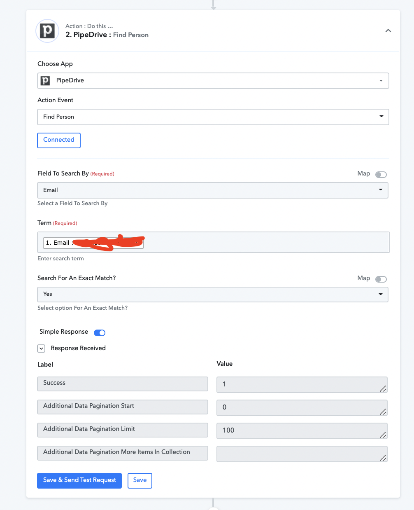Click the 'Enter search term' hint text

(x=60, y=259)
